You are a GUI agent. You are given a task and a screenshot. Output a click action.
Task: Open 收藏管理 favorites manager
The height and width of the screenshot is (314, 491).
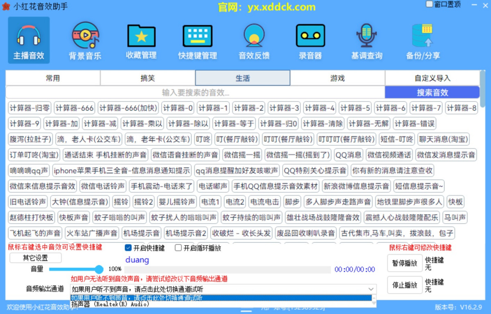141,40
